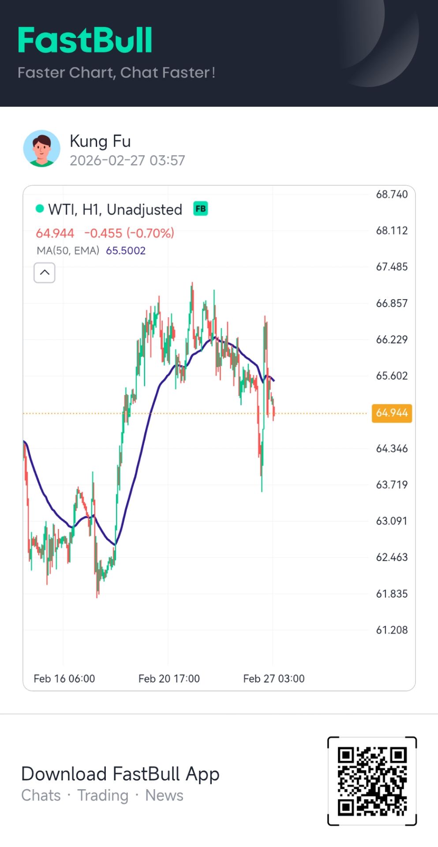Click the Feb 20 17:00 time label

coord(169,678)
